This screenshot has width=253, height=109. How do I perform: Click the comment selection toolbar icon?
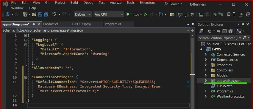click(221, 14)
